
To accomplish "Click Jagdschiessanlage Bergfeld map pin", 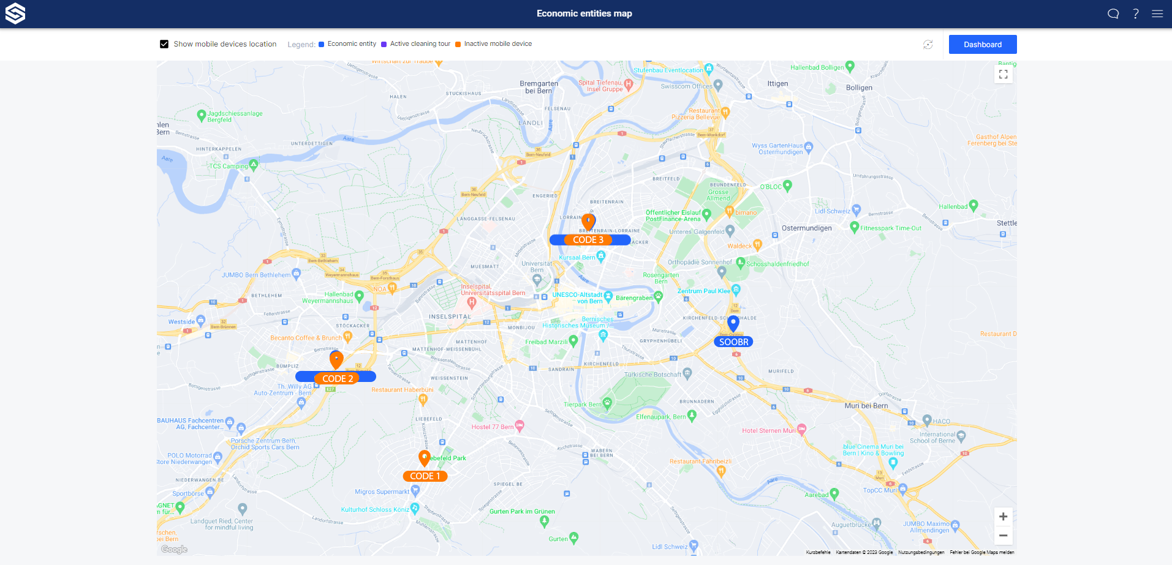I will tap(201, 115).
